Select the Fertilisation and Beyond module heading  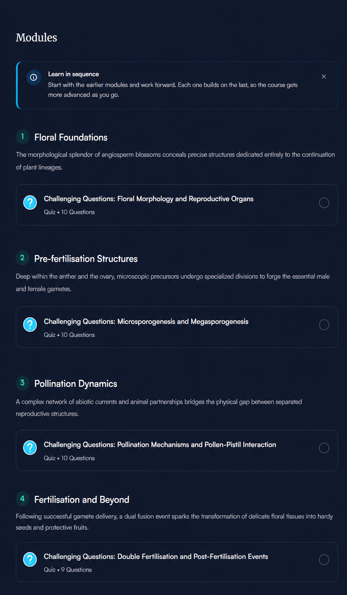click(82, 500)
